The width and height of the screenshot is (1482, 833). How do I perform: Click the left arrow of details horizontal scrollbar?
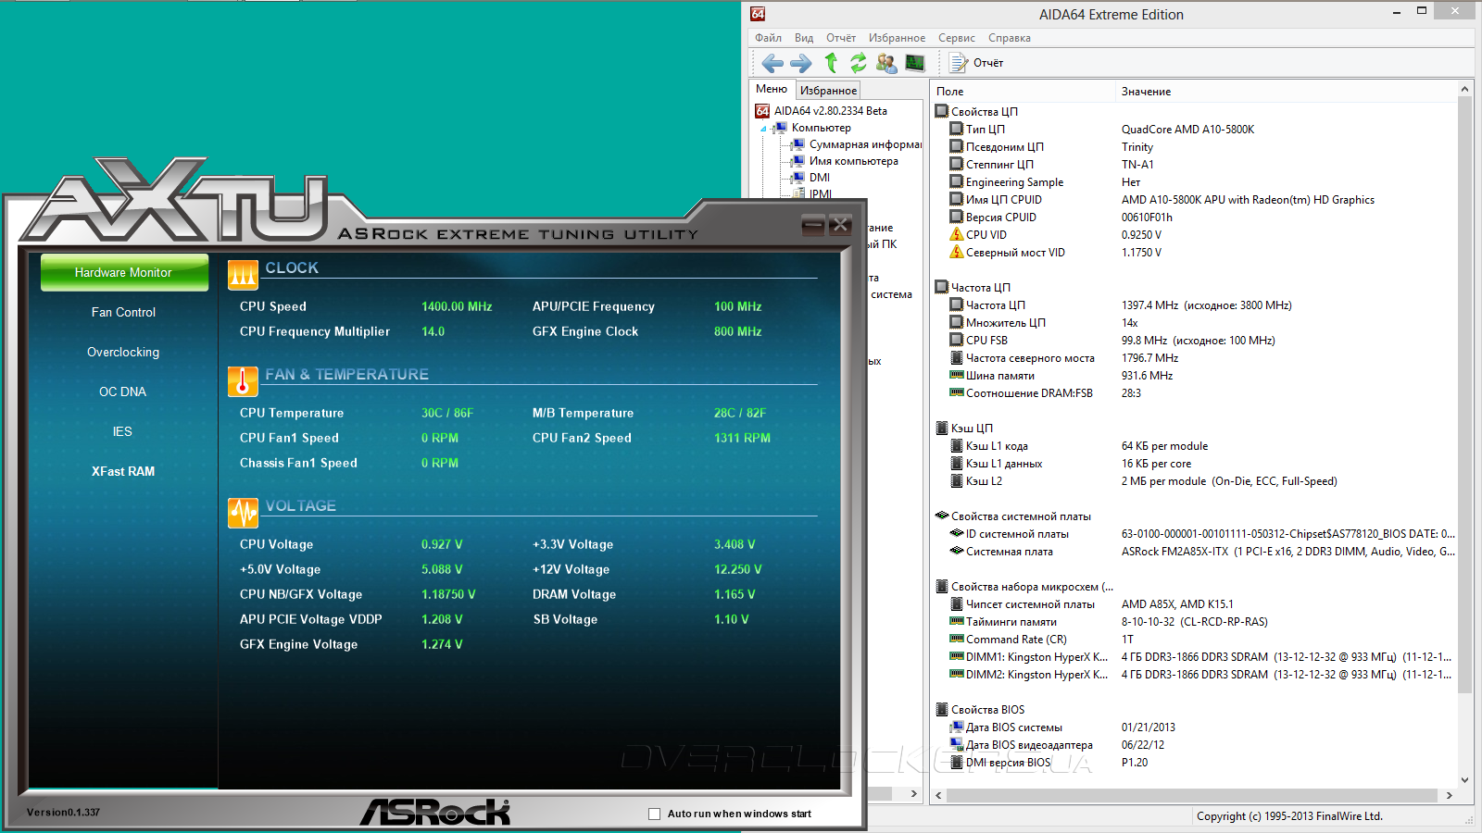pos(939,795)
